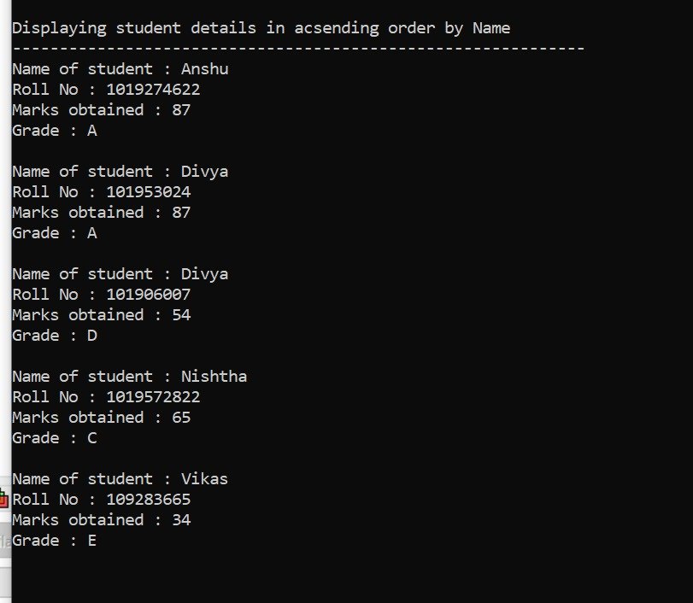This screenshot has width=693, height=603.
Task: Click the empty console area below Grade E
Action: (x=342, y=577)
